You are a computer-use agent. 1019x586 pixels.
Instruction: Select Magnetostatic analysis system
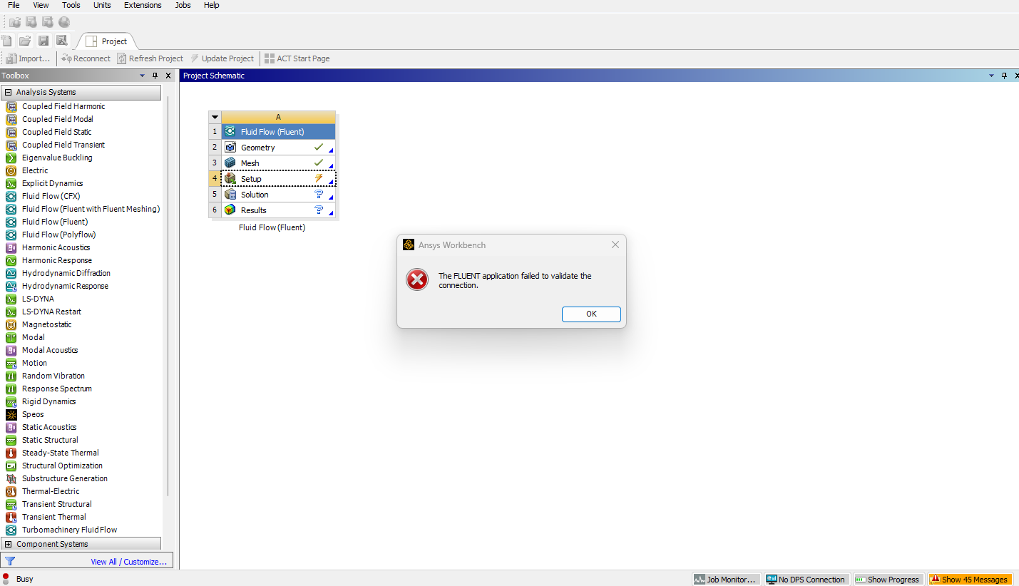[46, 324]
